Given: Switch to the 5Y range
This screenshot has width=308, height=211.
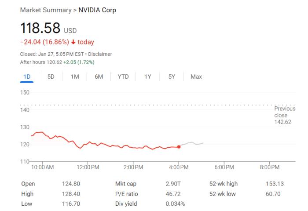Looking at the screenshot, I should click(172, 76).
